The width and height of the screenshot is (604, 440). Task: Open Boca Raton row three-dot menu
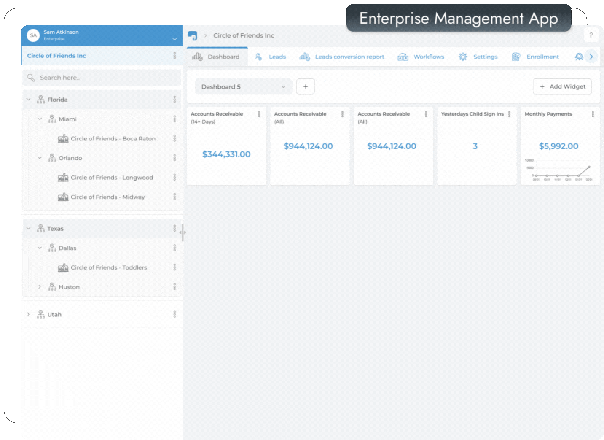tap(174, 138)
